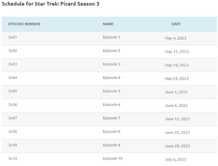The width and height of the screenshot is (218, 166).
Task: Click the NAME column header
Action: point(108,24)
